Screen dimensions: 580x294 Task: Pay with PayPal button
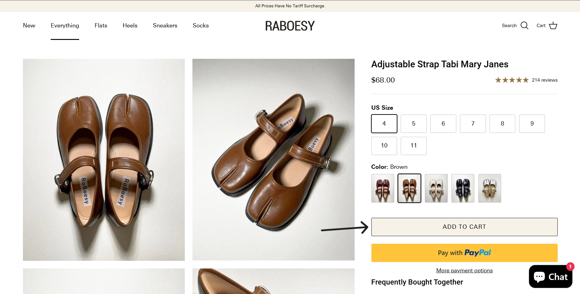[464, 253]
